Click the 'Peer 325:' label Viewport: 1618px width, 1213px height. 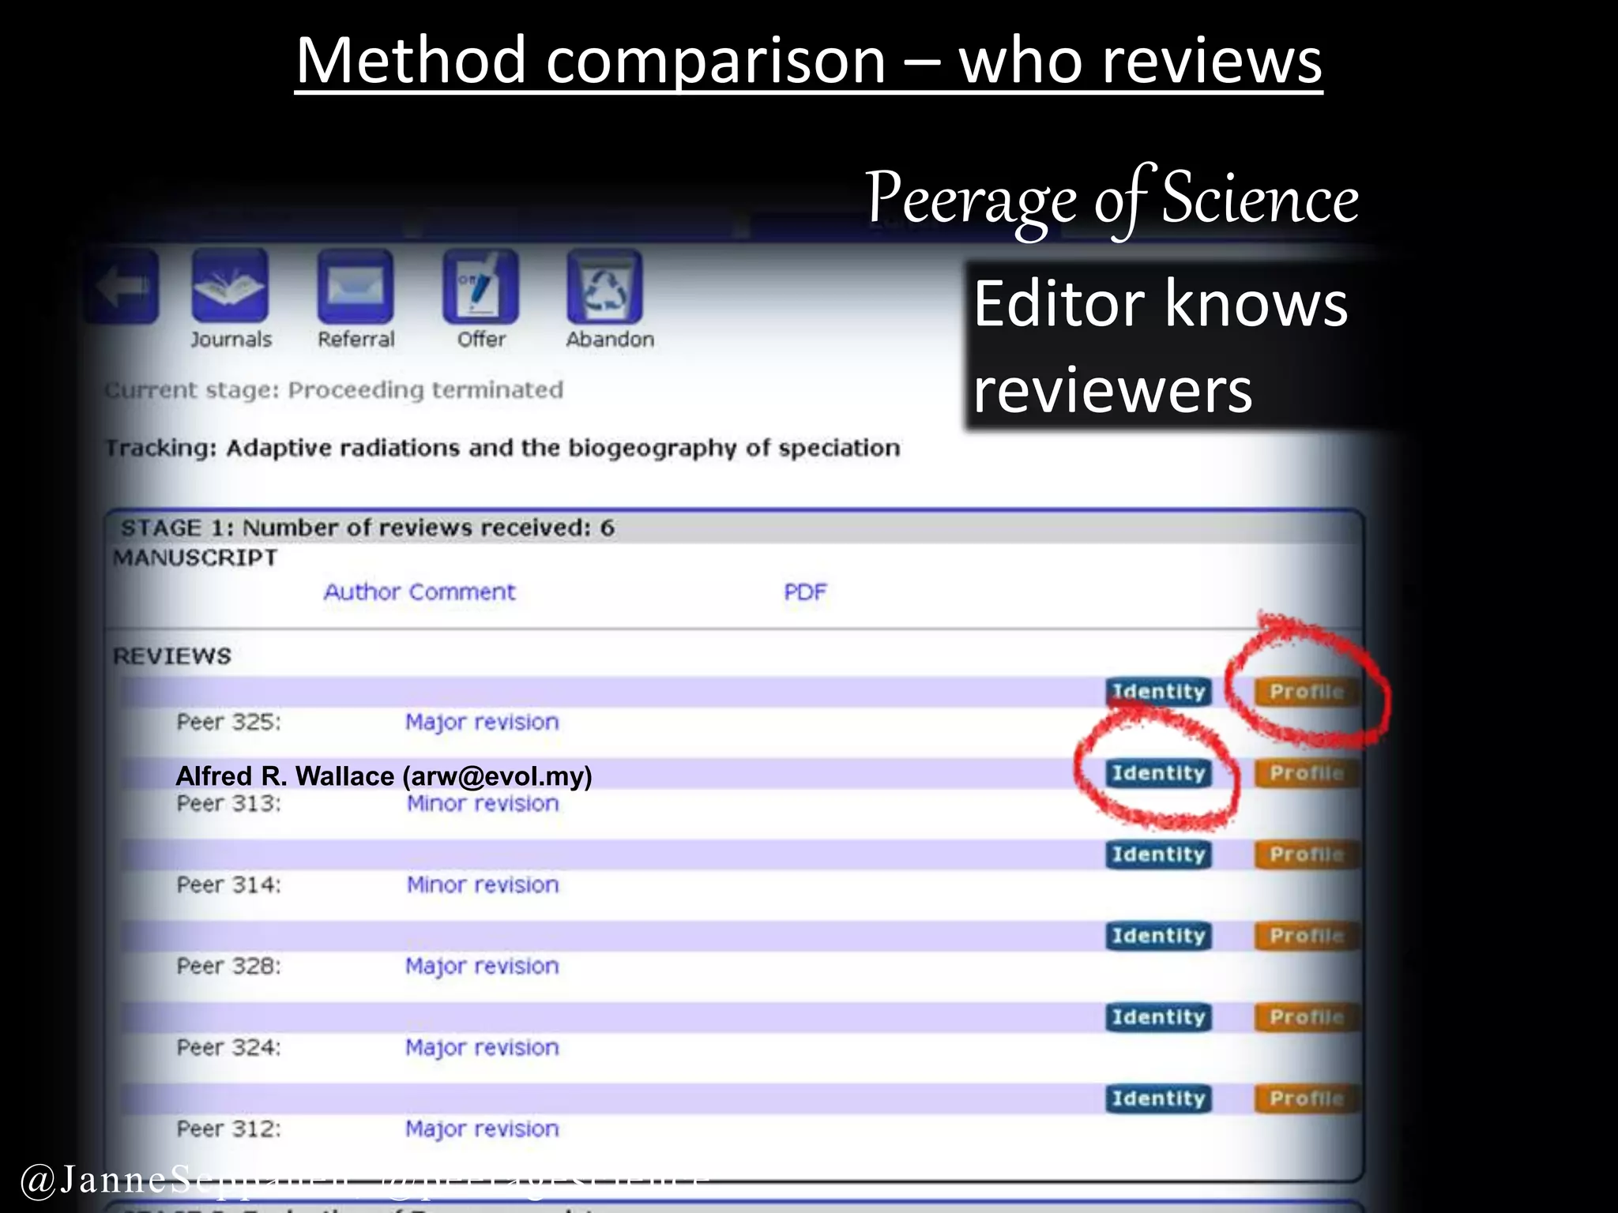[x=228, y=722]
